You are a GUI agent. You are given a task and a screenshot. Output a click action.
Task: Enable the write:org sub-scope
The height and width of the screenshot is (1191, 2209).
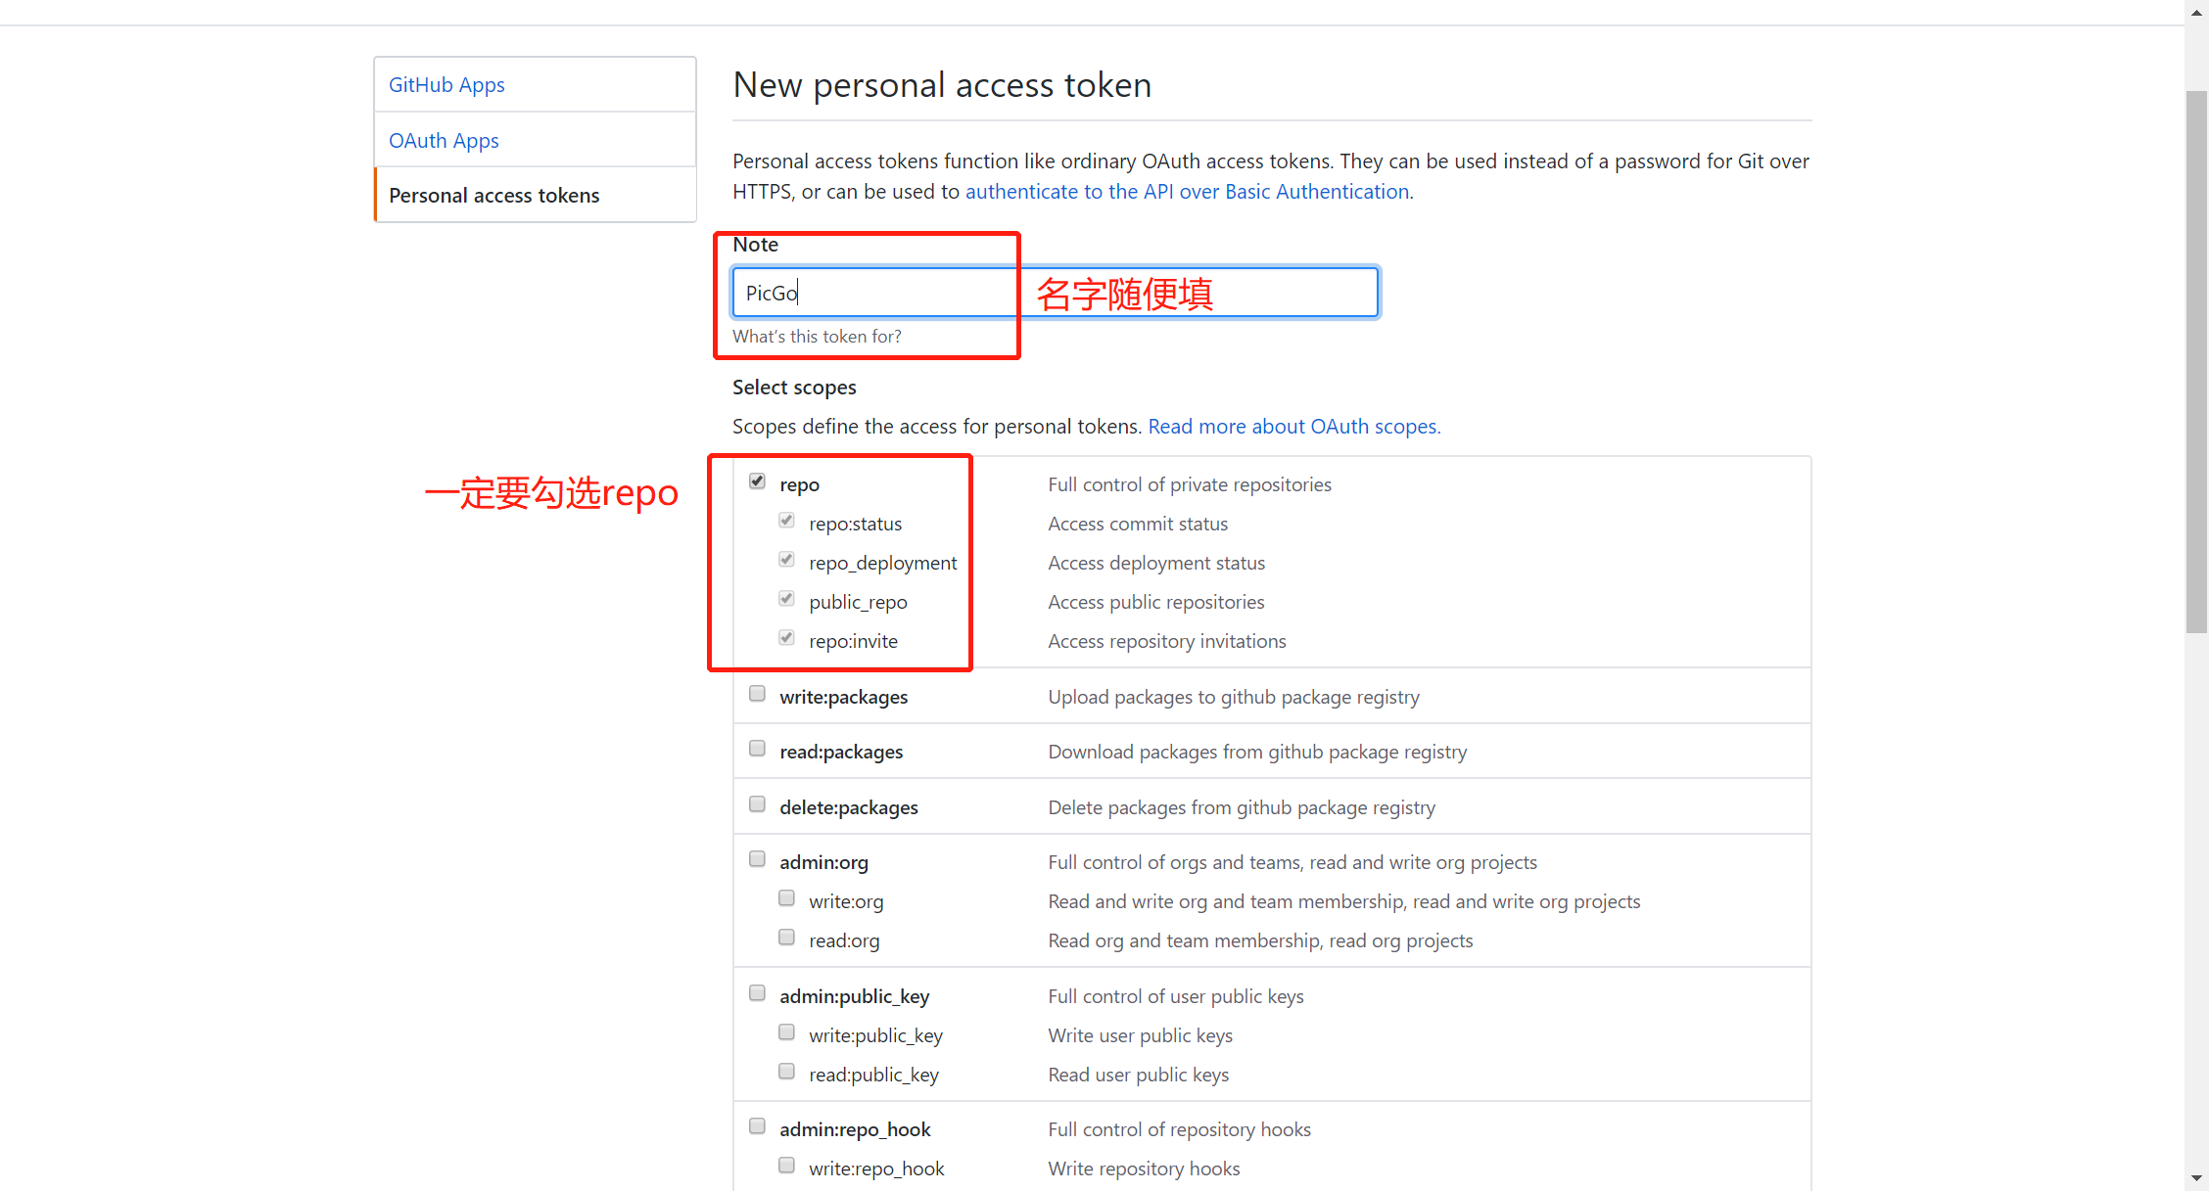786,897
